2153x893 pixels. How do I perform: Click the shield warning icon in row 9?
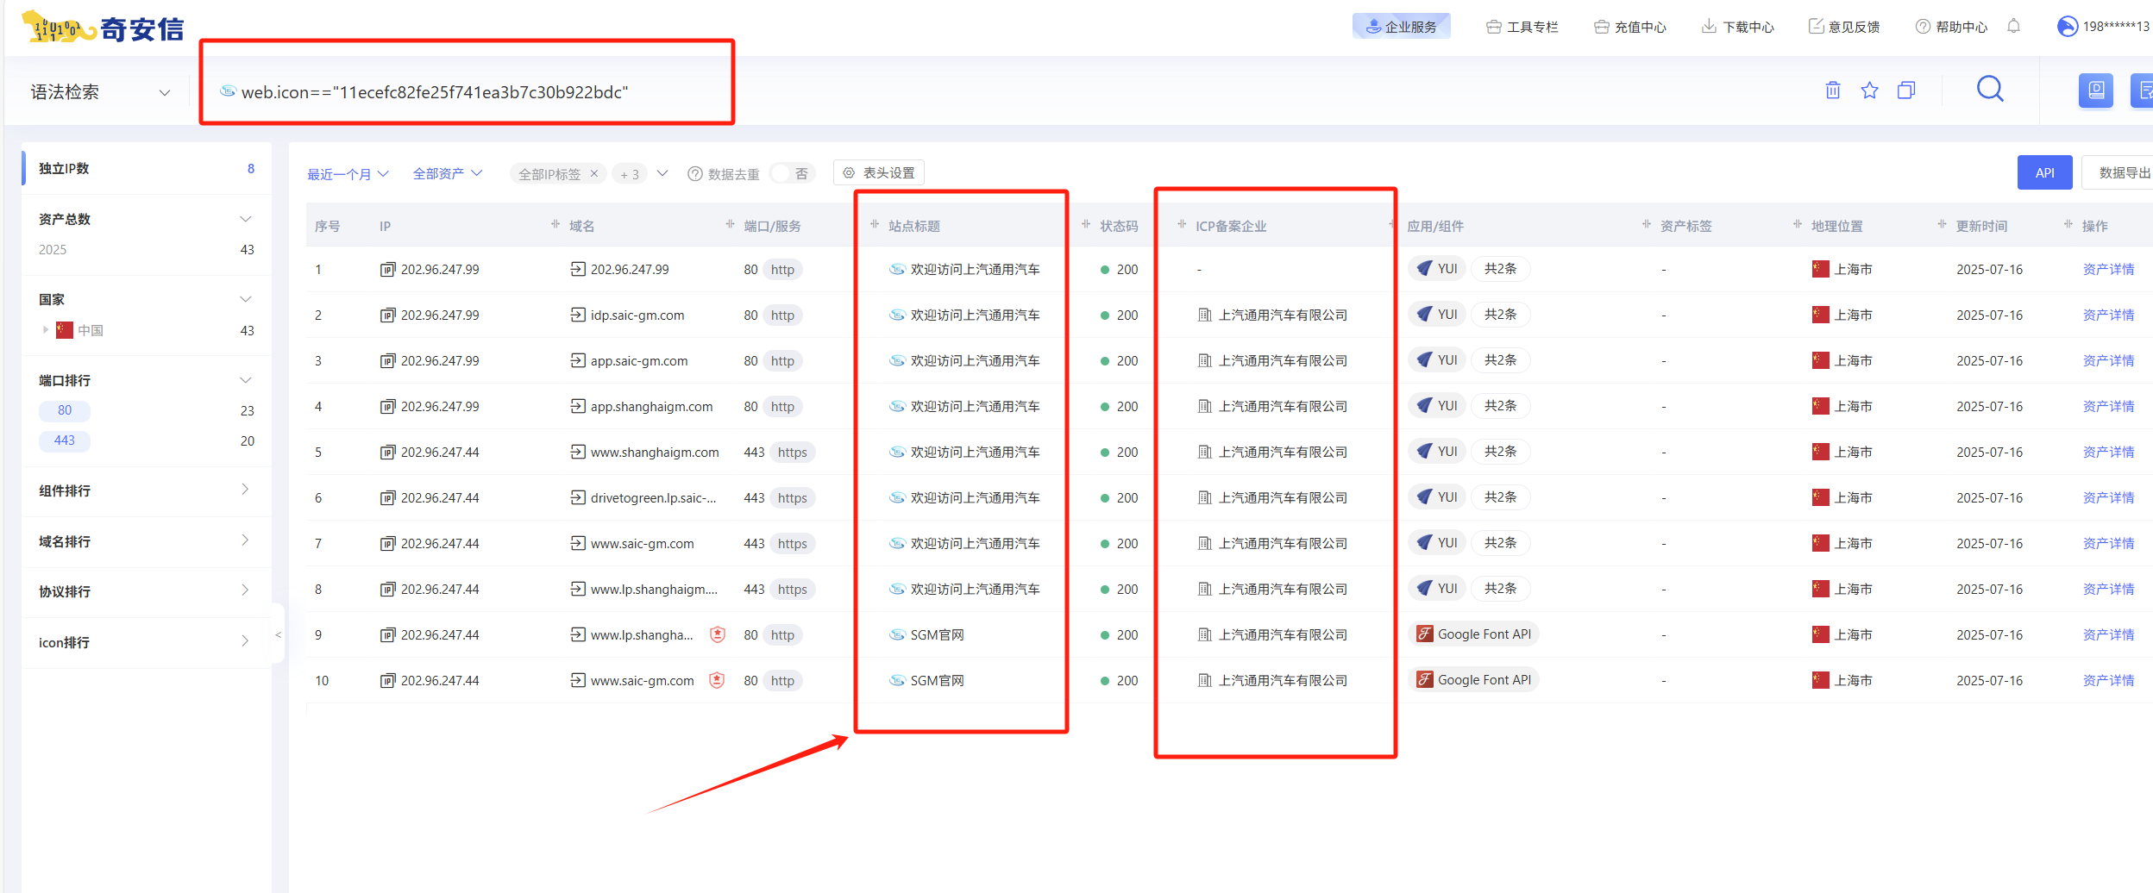coord(717,634)
